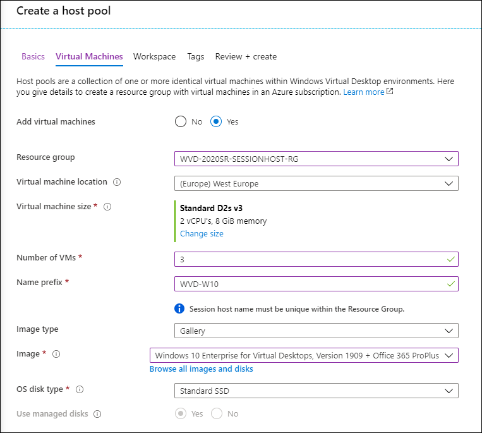Open the Basics tab

point(33,57)
